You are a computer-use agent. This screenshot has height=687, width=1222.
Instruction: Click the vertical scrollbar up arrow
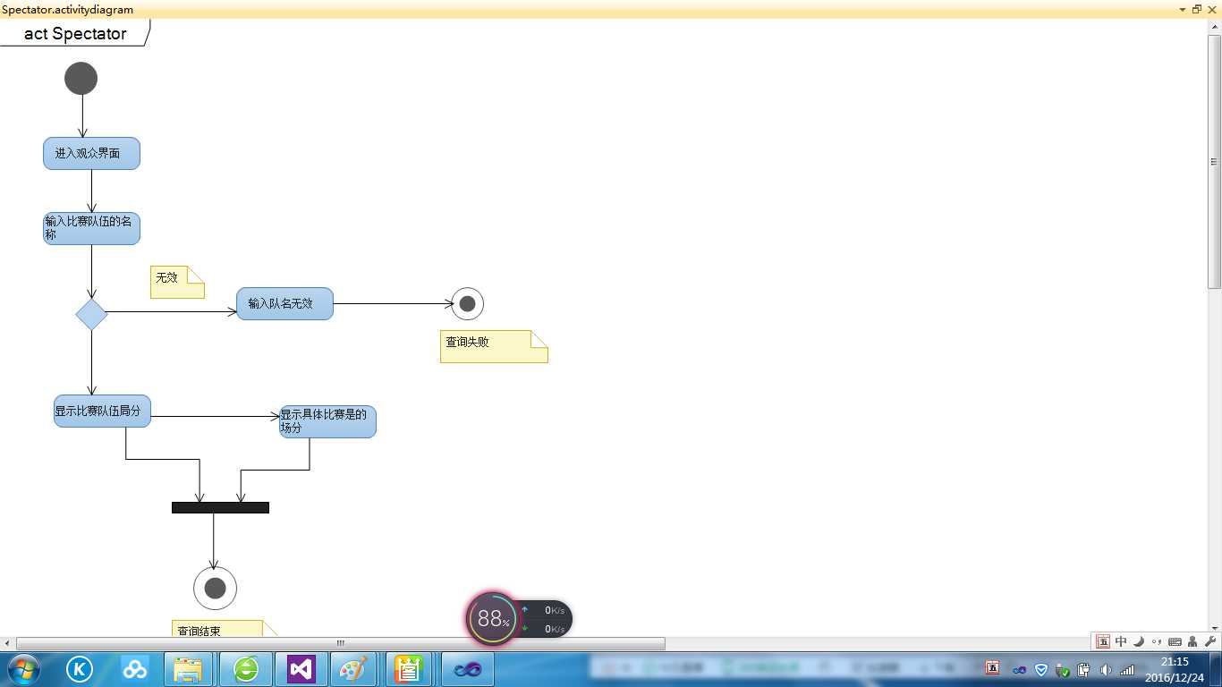1215,27
